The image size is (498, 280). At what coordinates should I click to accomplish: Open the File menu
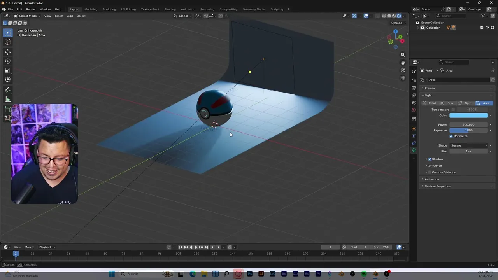[x=11, y=9]
